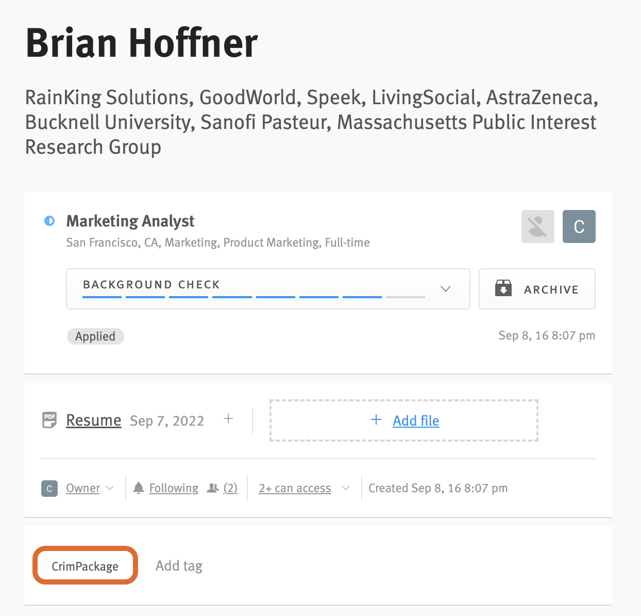This screenshot has height=616, width=641.
Task: Click the Add file link
Action: click(x=416, y=421)
